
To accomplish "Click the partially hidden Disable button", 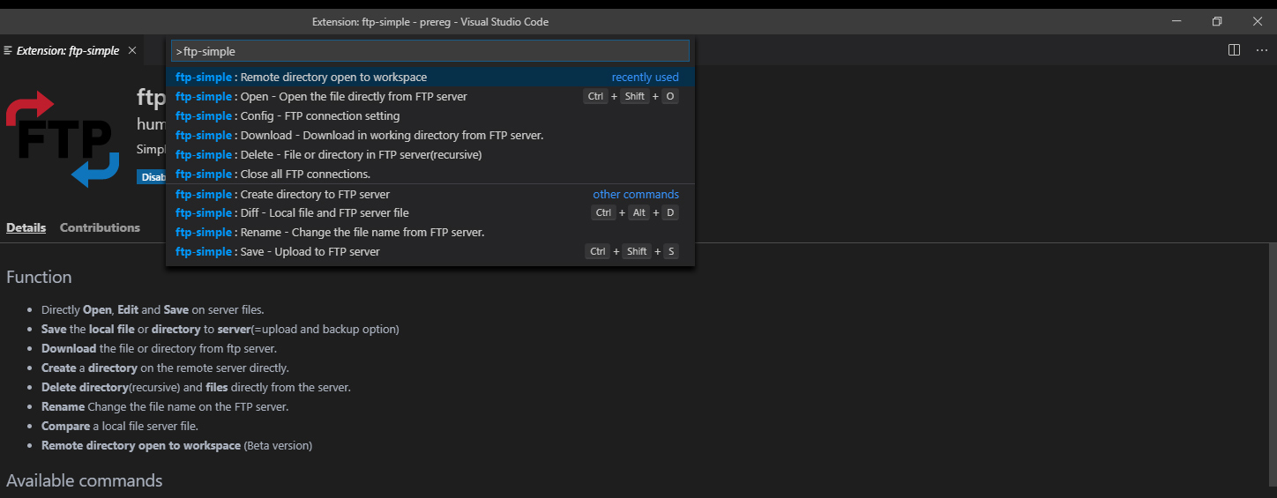I will click(x=152, y=177).
